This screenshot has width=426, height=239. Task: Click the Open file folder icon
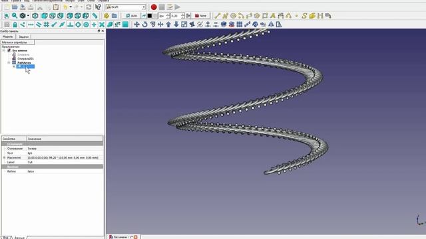(x=15, y=7)
